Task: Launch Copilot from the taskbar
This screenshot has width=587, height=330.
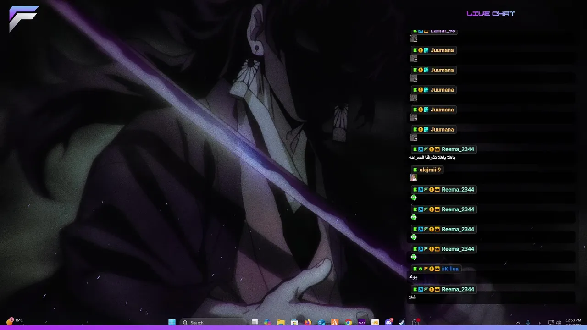Action: (268, 322)
